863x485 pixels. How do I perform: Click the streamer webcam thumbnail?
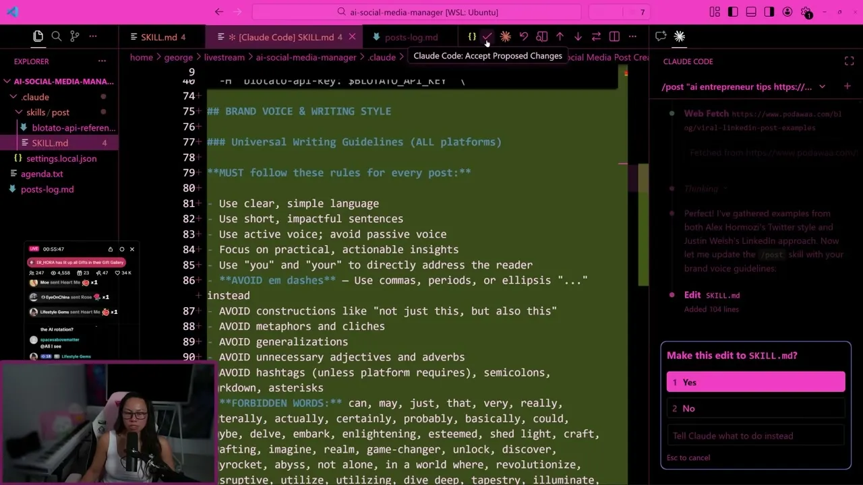tap(108, 424)
